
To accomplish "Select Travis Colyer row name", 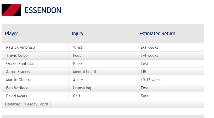I will 18,55.
